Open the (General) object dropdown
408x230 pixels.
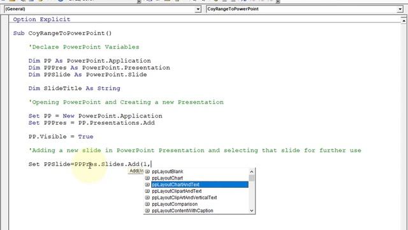click(198, 9)
